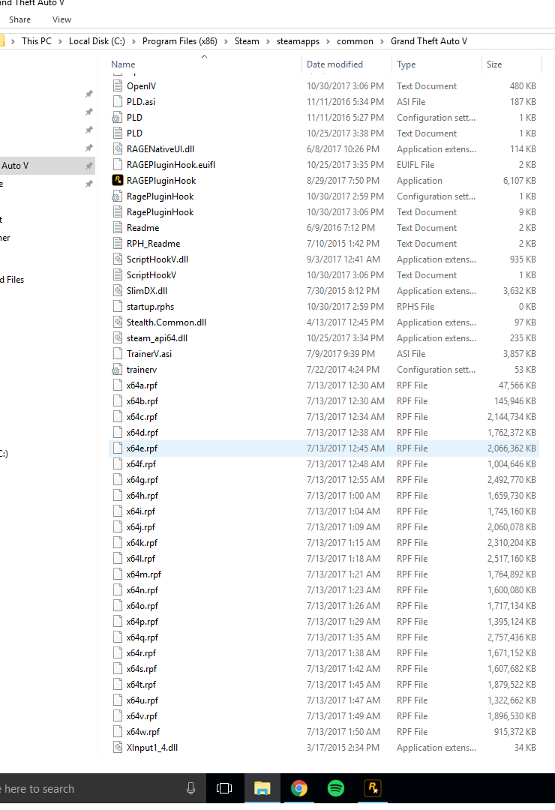This screenshot has width=555, height=810.
Task: Navigate to This PC in the address bar
Action: coord(37,41)
